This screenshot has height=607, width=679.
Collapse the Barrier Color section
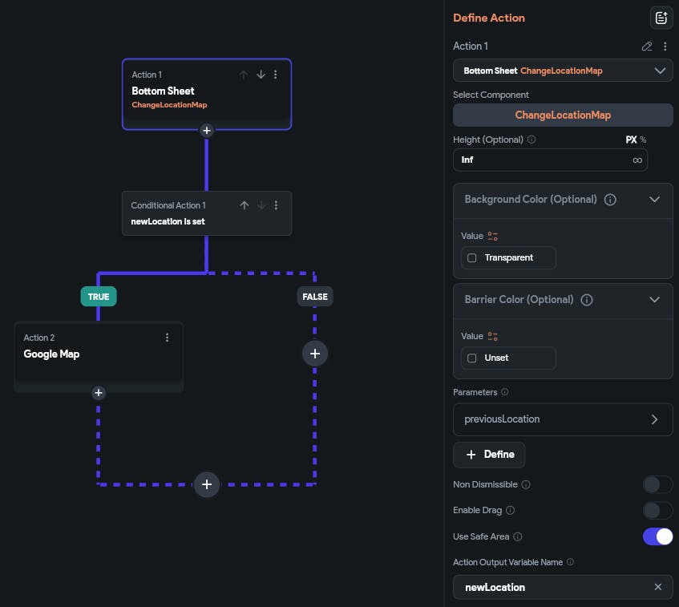point(654,300)
